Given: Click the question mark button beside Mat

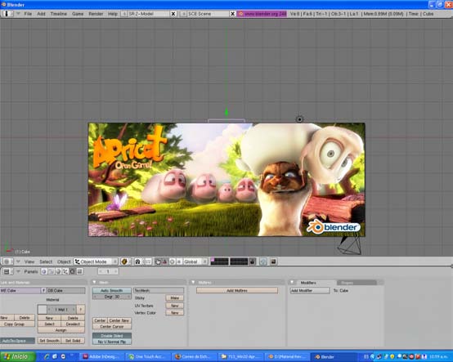Looking at the screenshot, I should [x=81, y=310].
